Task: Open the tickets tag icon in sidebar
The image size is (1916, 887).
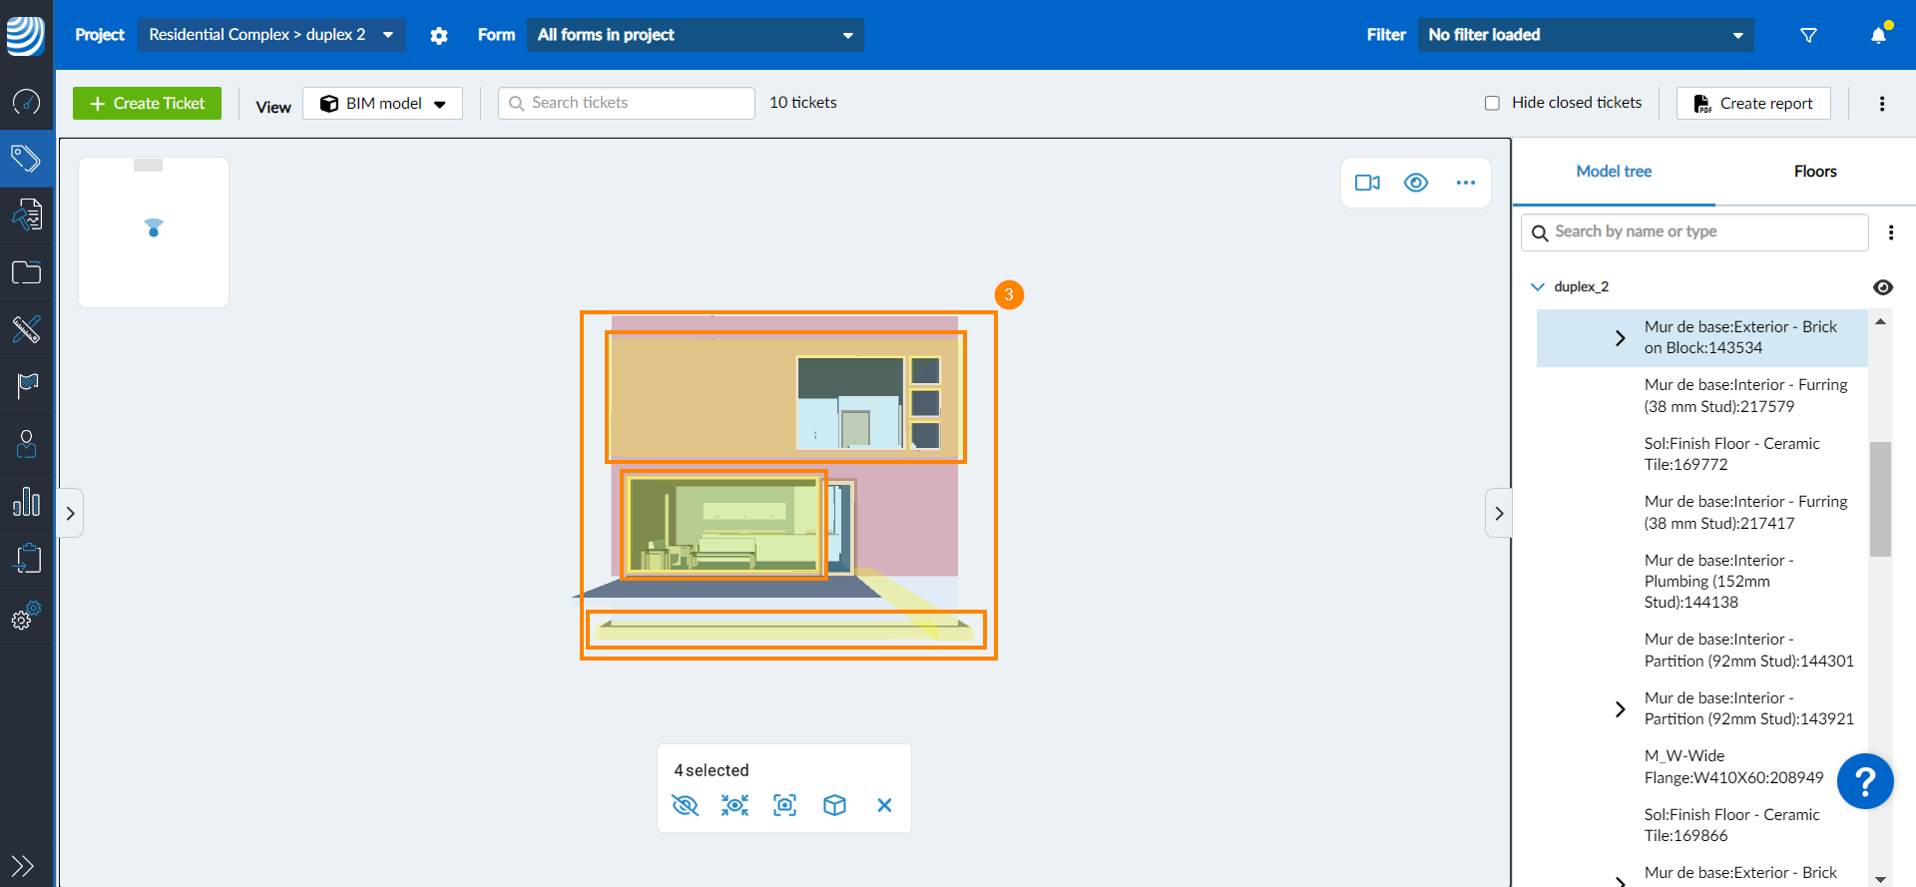Action: [x=26, y=158]
